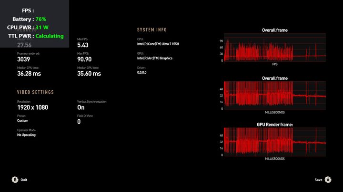Click the GPU Render frame graph
Image resolution: width=343 pixels, height=192 pixels.
pyautogui.click(x=275, y=142)
